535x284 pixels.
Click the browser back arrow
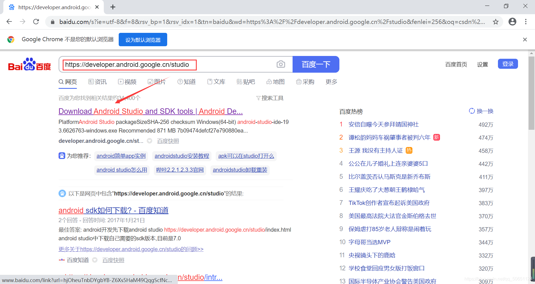pyautogui.click(x=9, y=22)
